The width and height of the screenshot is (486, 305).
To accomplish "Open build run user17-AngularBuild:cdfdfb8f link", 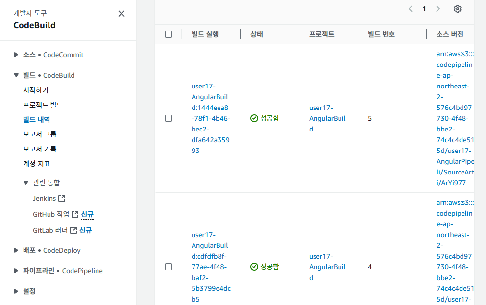I will click(x=211, y=267).
